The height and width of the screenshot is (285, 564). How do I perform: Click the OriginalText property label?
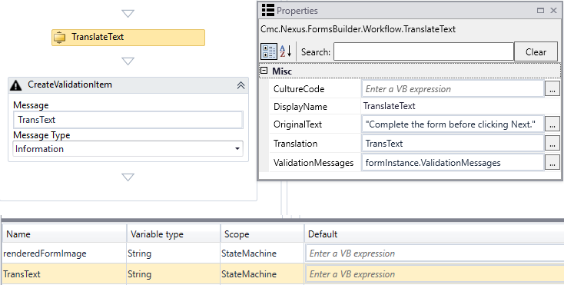[297, 124]
